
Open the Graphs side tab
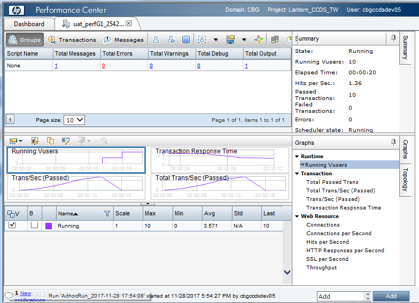[x=405, y=149]
